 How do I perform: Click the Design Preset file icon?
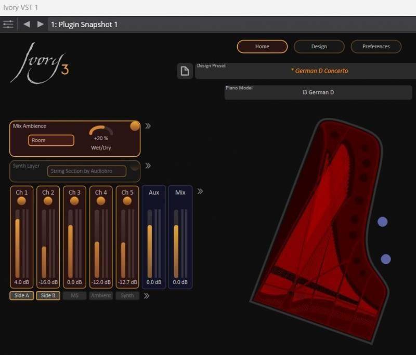point(184,71)
